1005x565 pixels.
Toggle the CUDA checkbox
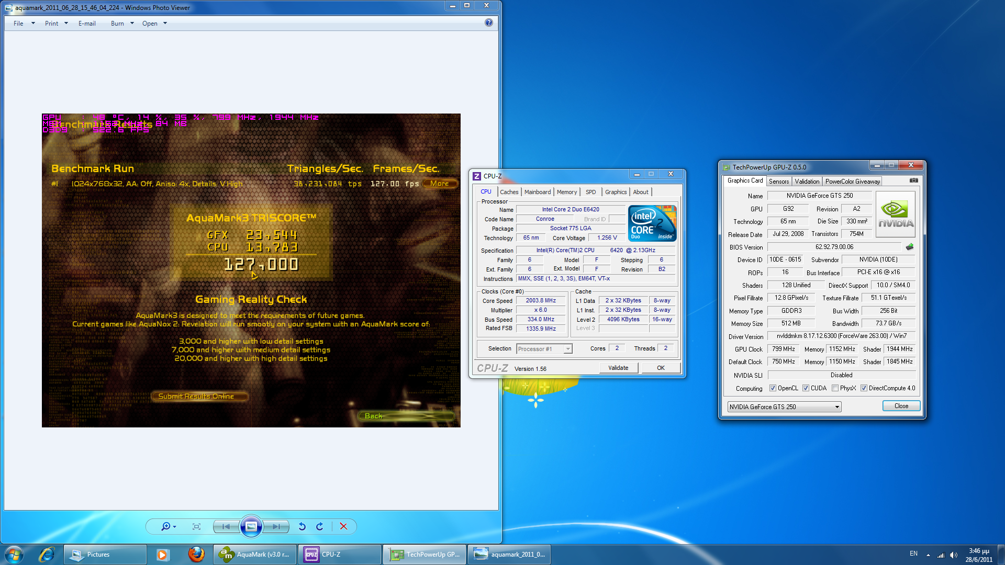coord(806,388)
